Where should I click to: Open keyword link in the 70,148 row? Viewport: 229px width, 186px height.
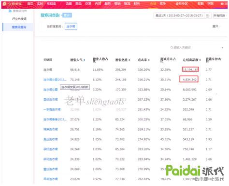coord(55,80)
